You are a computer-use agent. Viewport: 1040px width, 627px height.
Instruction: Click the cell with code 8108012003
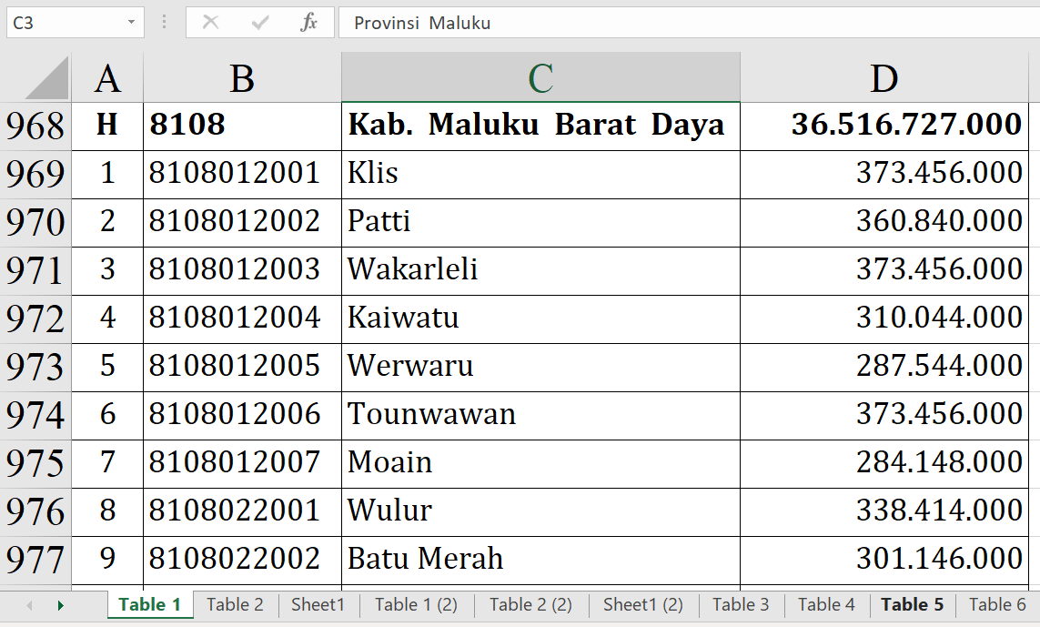pyautogui.click(x=242, y=270)
